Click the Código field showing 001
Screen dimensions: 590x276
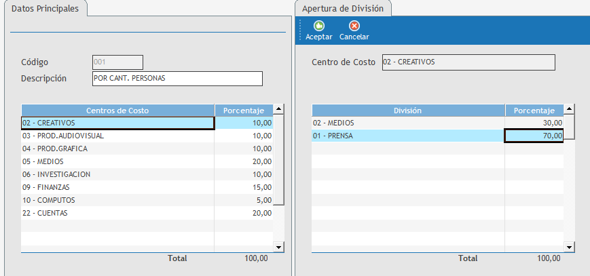click(x=117, y=62)
